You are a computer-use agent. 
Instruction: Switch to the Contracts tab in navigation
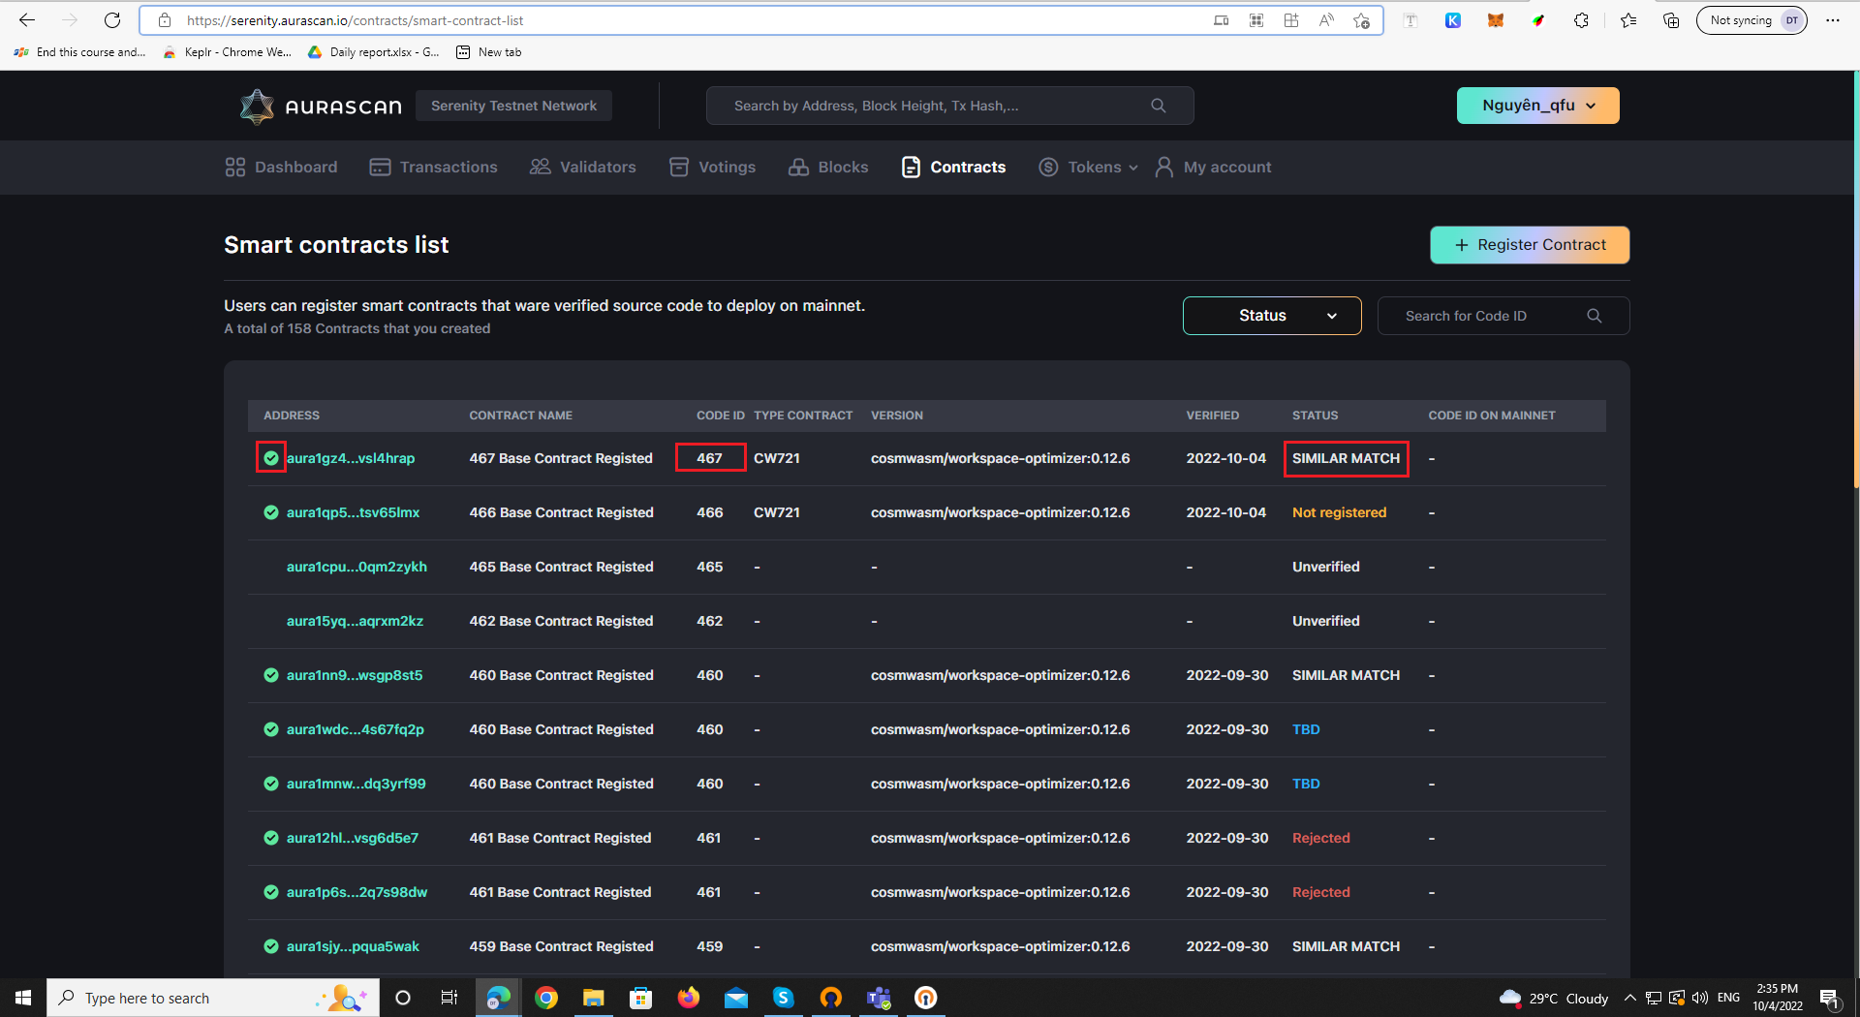(967, 167)
